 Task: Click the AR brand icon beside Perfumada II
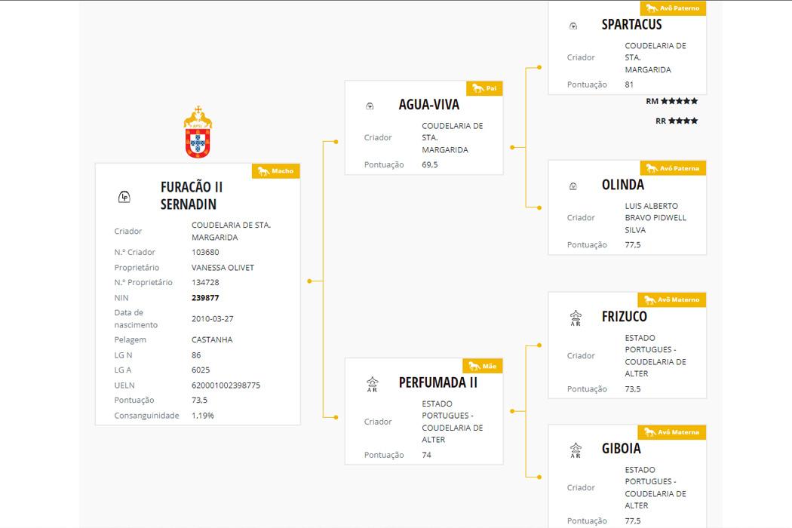coord(373,385)
